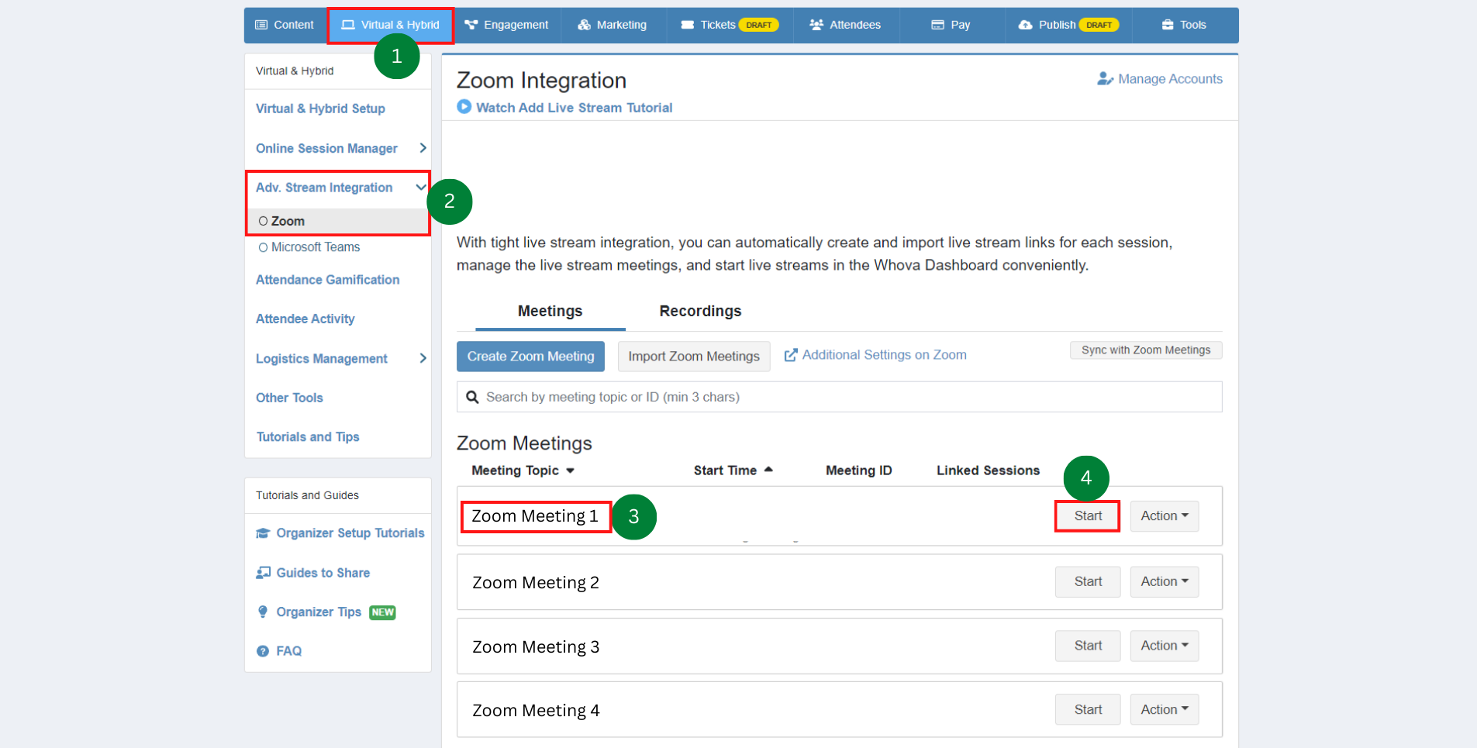Click the Manage Accounts icon
This screenshot has width=1477, height=748.
coord(1105,78)
